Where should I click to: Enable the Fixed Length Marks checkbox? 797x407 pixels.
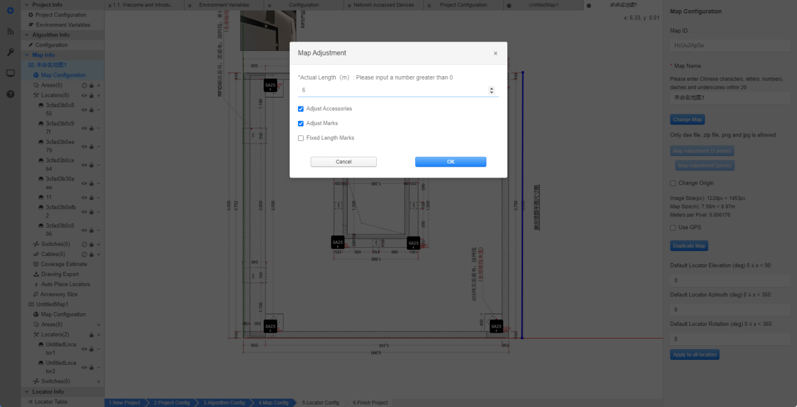[301, 138]
